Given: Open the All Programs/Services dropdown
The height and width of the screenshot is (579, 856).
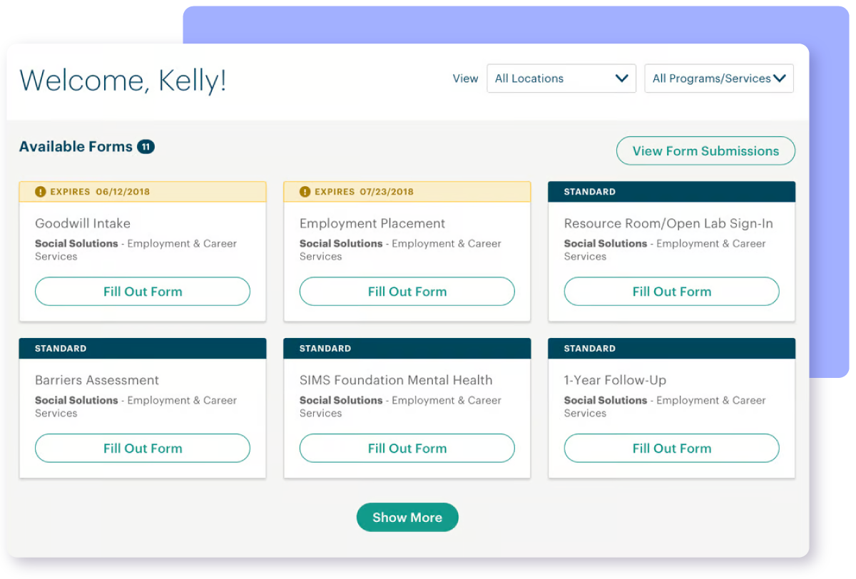Looking at the screenshot, I should click(719, 78).
